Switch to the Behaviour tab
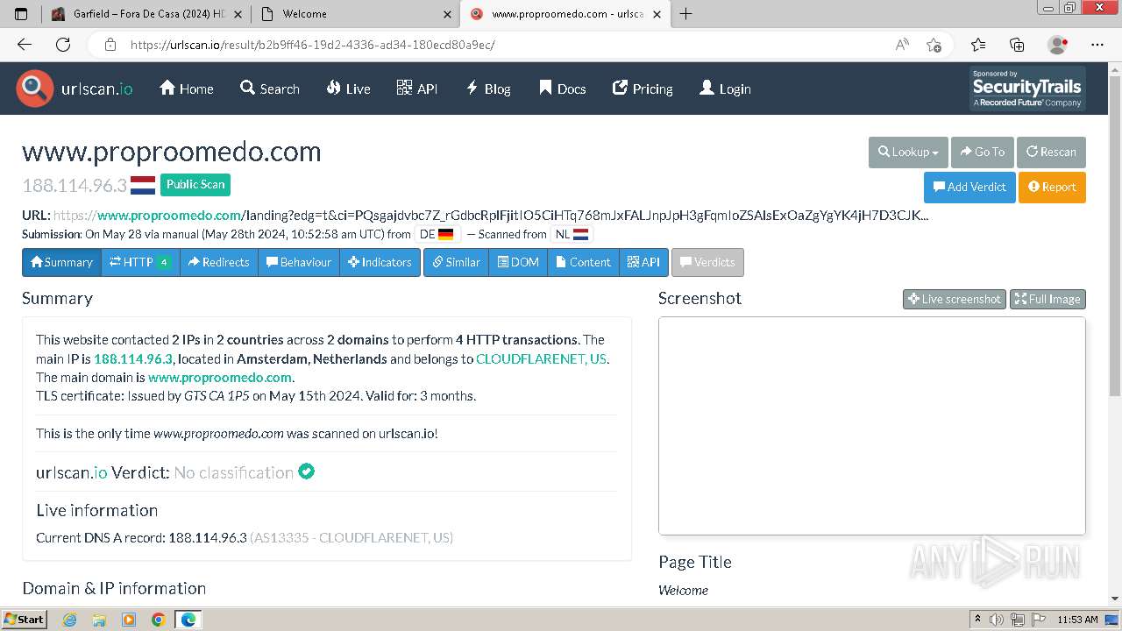This screenshot has height=631, width=1122. coord(299,262)
